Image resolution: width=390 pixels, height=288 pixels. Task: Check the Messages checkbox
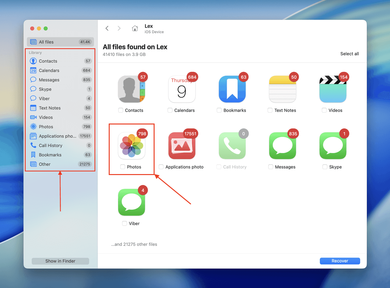pyautogui.click(x=271, y=167)
